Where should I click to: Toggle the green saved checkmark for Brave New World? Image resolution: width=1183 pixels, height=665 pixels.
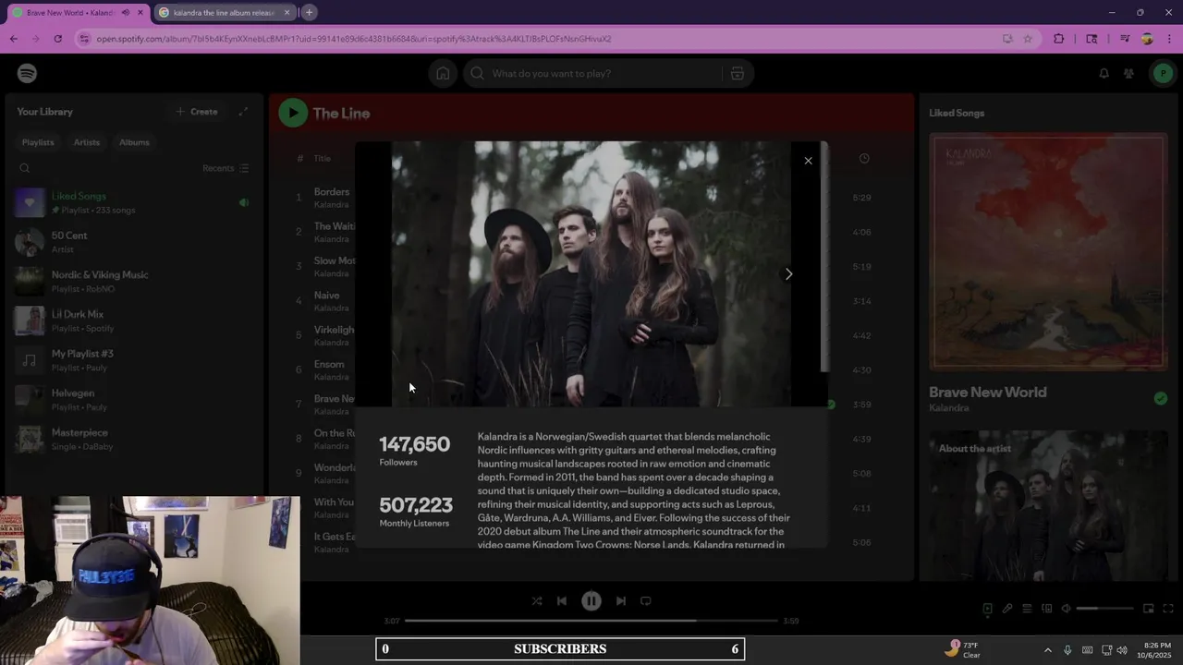(x=1161, y=398)
